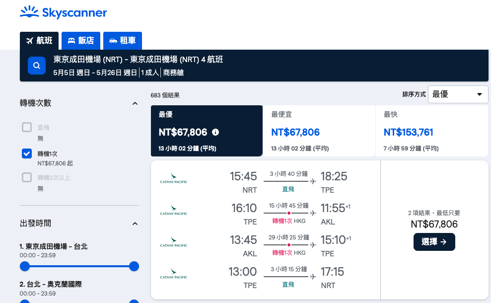Click left handle of 東京成田機場–台北 time slider
The image size is (491, 303).
[x=25, y=266]
